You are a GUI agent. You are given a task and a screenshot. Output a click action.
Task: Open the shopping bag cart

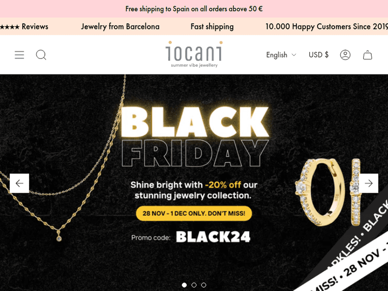point(368,55)
